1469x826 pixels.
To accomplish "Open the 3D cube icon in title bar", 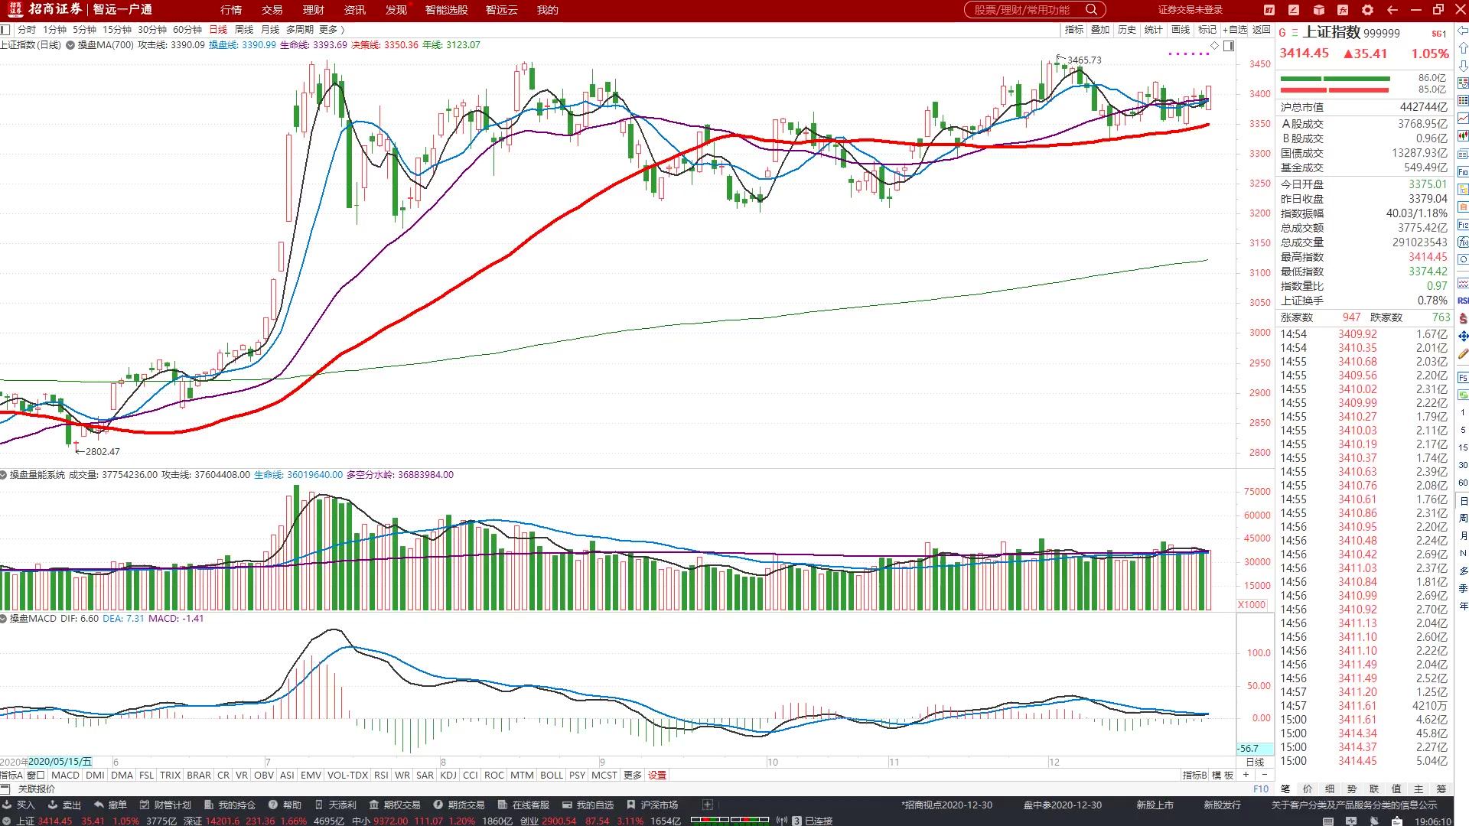I will click(x=1319, y=10).
